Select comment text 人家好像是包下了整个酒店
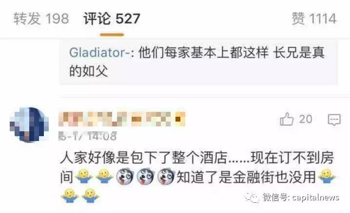Image resolution: width=350 pixels, height=213 pixels. [144, 158]
